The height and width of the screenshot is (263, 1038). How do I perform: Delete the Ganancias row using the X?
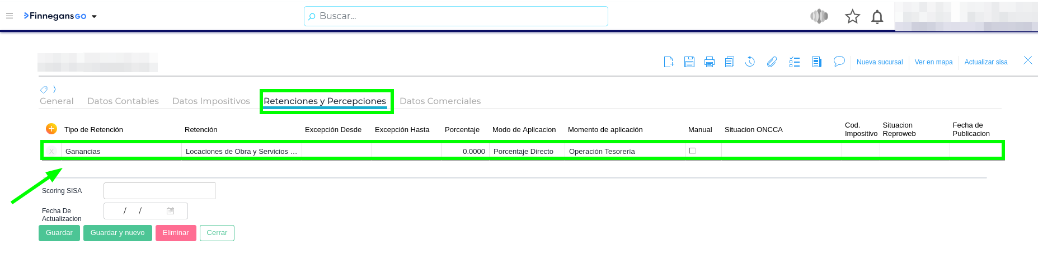pyautogui.click(x=51, y=152)
